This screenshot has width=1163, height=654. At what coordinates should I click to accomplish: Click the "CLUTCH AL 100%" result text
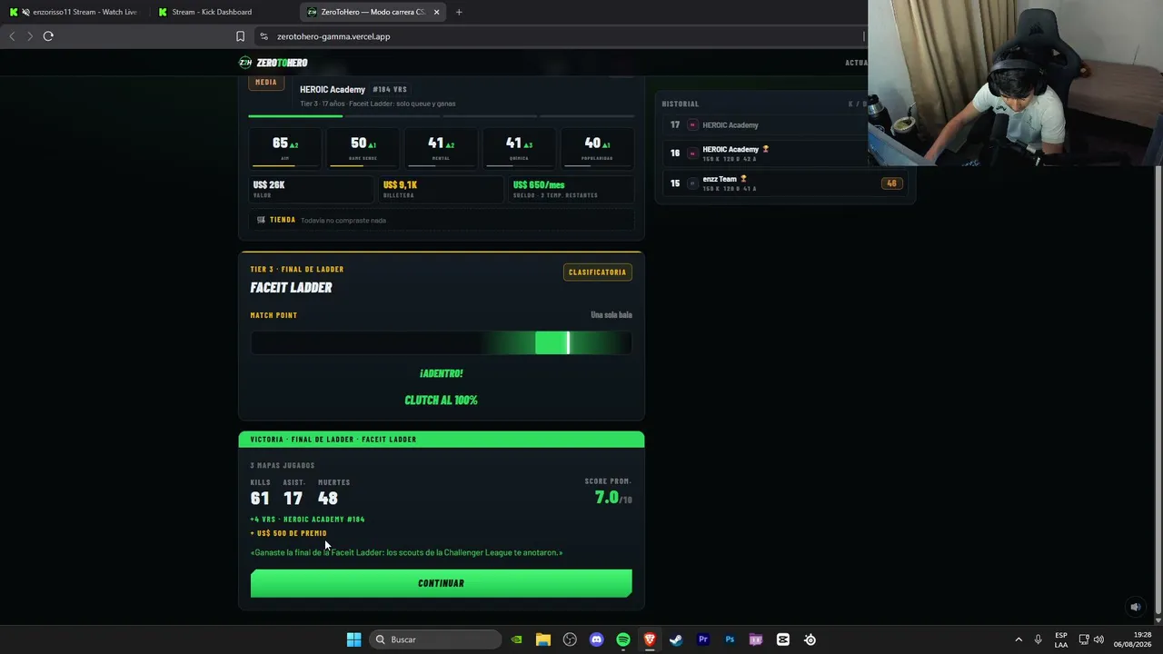coord(441,401)
